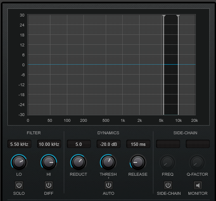Image resolution: width=216 pixels, height=201 pixels.
Task: Click the MONITOR speaker icon
Action: (x=198, y=185)
